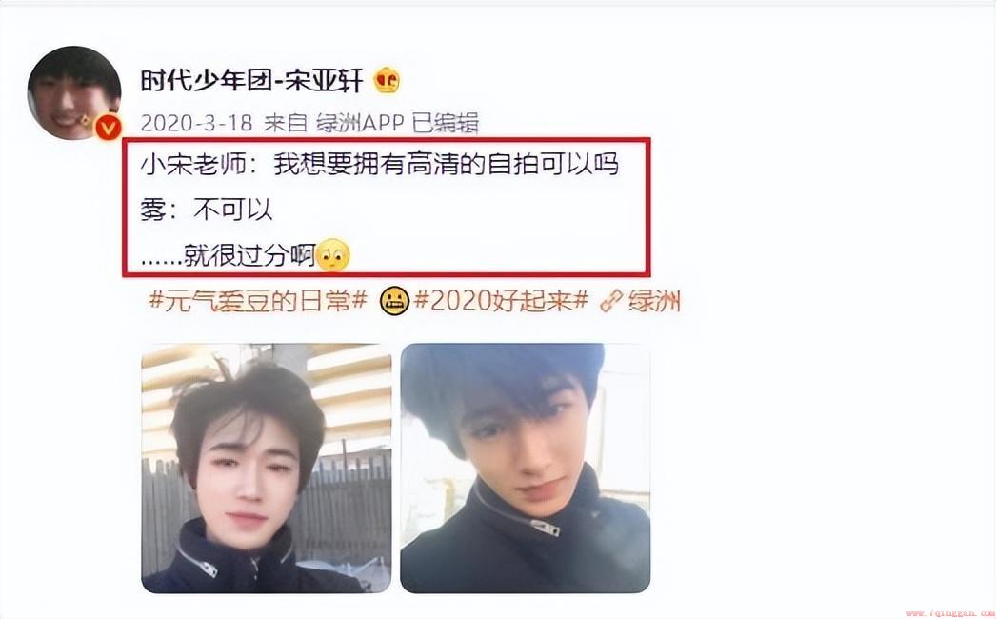Open username 时代少年团-宋亚轩
This screenshot has height=619, width=996.
click(251, 81)
